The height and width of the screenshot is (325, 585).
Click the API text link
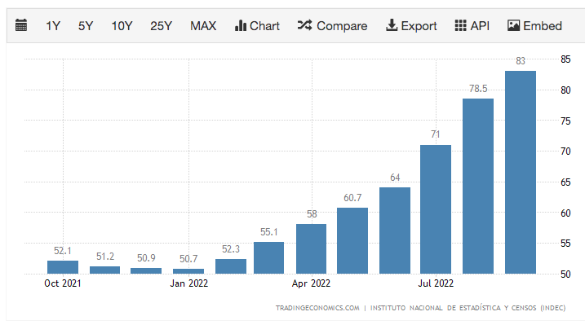click(x=480, y=26)
